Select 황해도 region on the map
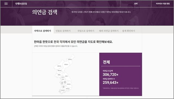 (59, 75)
